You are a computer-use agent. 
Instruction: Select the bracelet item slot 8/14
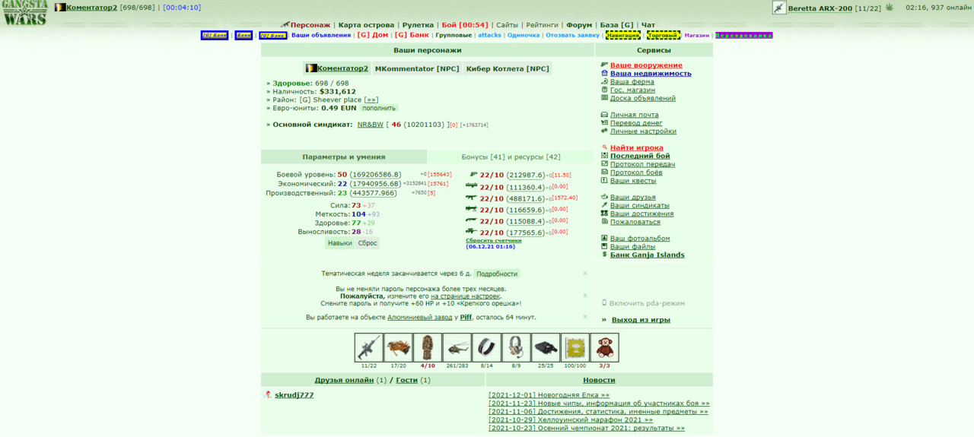tap(486, 347)
